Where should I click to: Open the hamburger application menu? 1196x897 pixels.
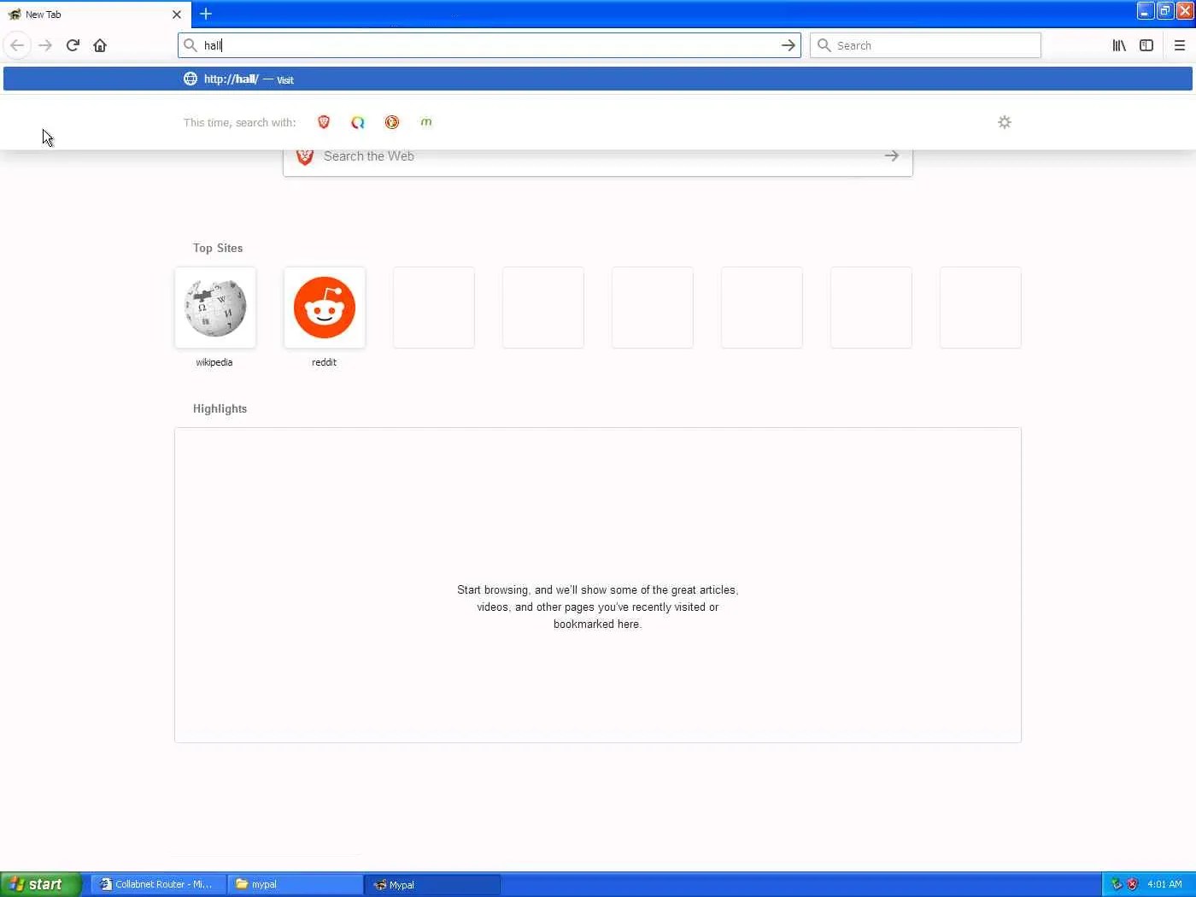pyautogui.click(x=1180, y=45)
